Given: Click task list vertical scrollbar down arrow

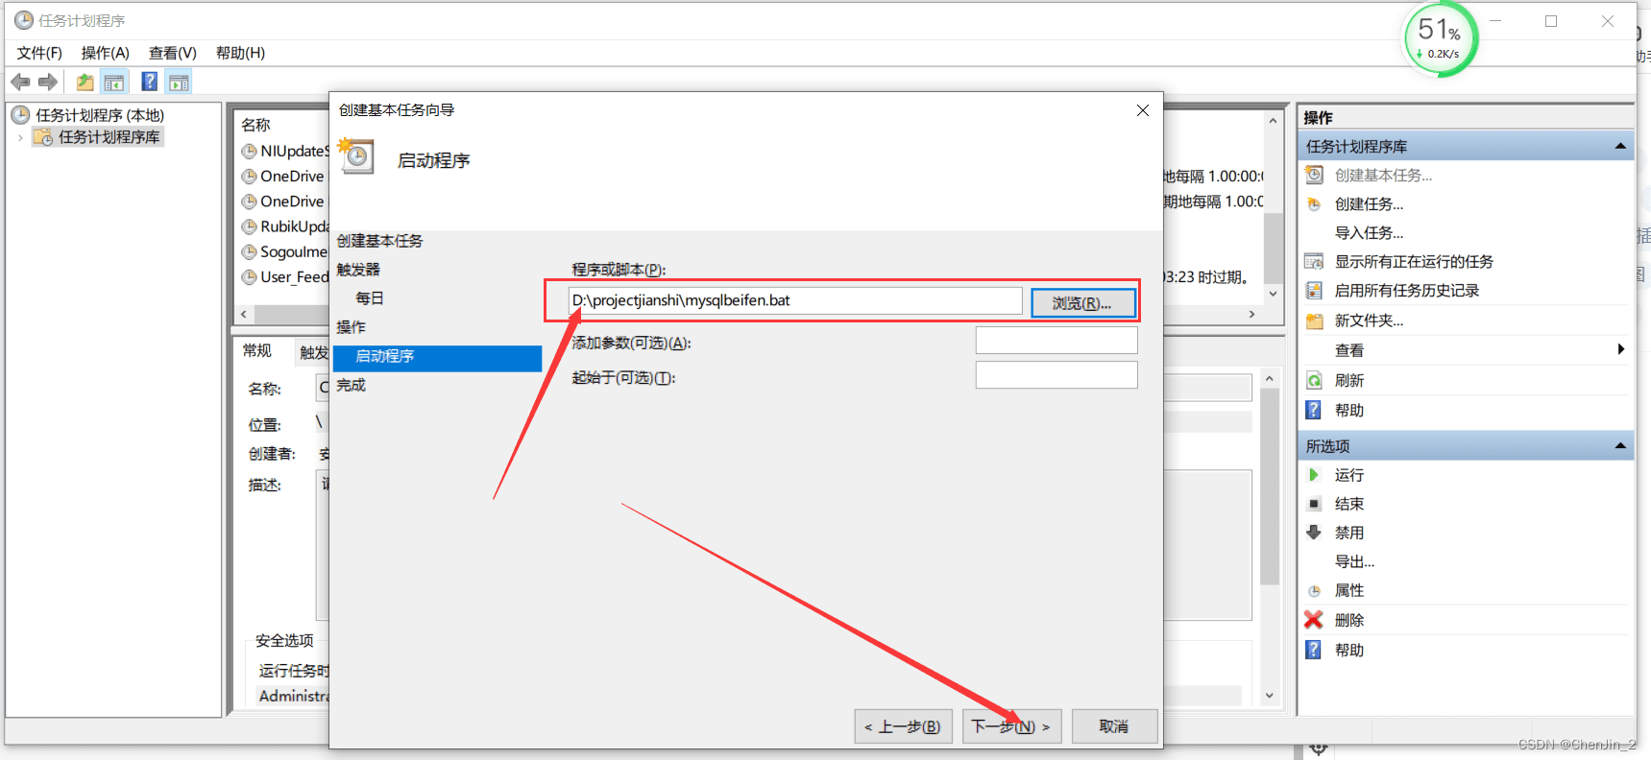Looking at the screenshot, I should point(1274,294).
